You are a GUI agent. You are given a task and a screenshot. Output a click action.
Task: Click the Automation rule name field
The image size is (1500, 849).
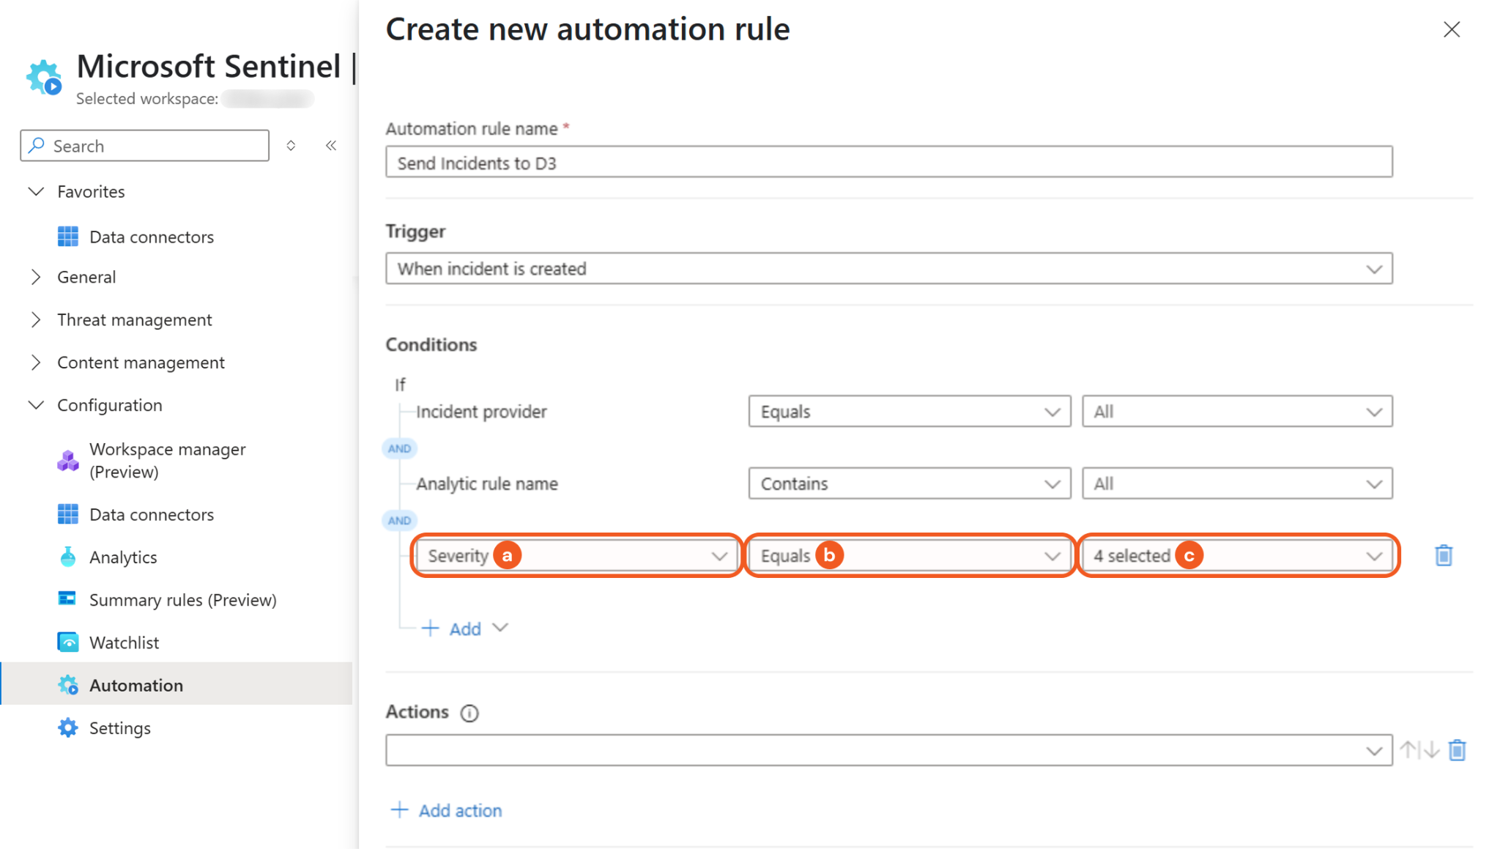coord(888,163)
